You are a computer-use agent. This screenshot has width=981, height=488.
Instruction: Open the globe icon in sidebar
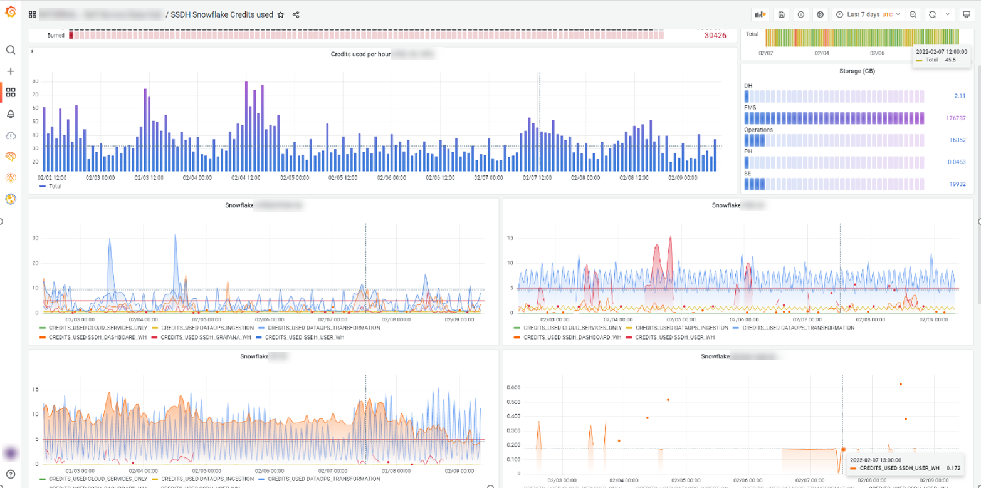(11, 199)
